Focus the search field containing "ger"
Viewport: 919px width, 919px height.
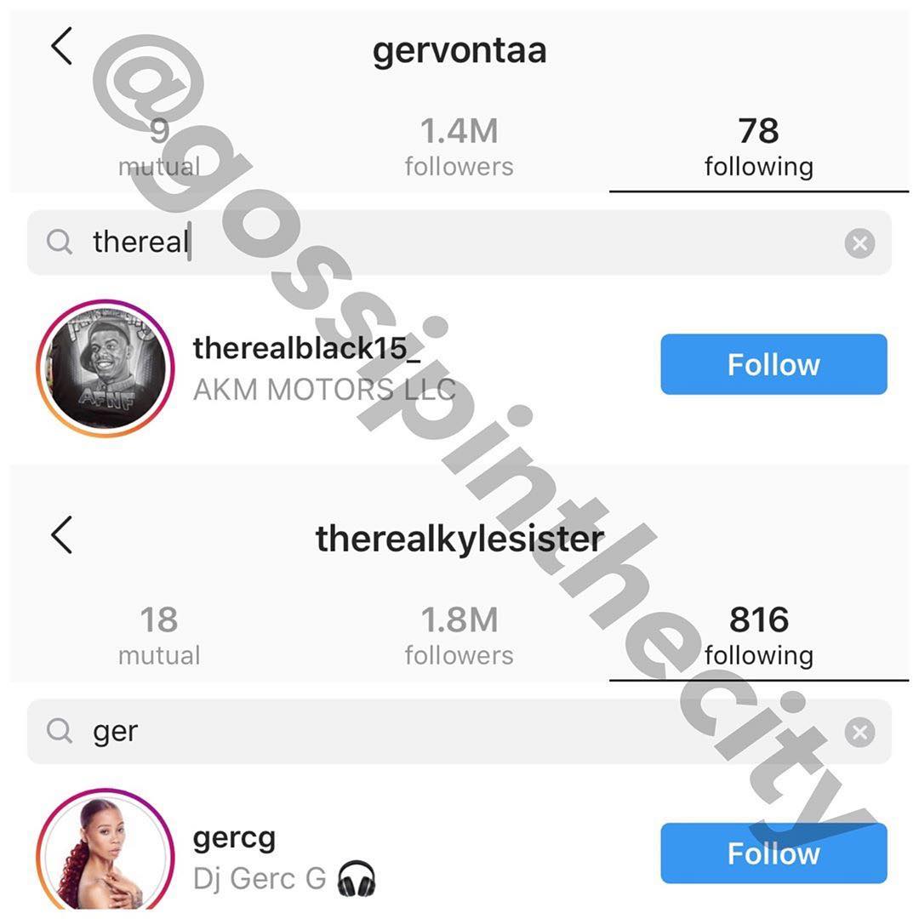pos(459,731)
